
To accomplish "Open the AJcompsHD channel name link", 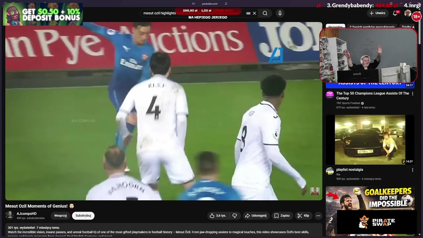I will (27, 214).
